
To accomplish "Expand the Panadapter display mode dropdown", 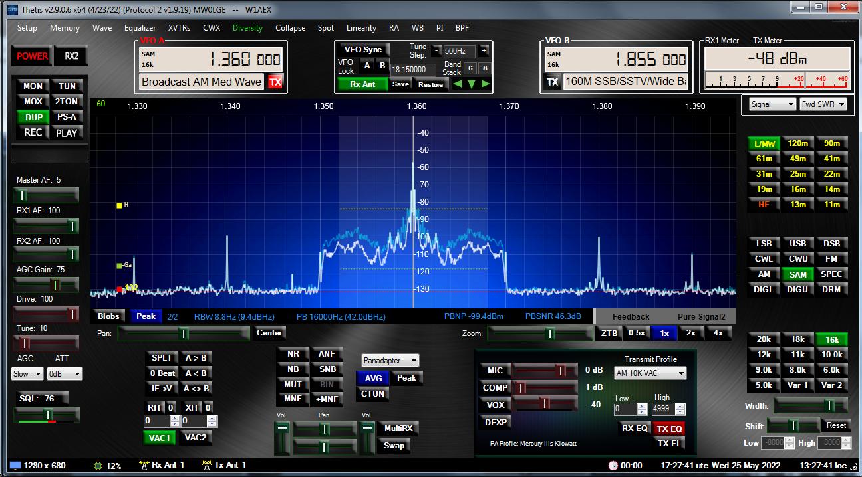I will coord(390,361).
